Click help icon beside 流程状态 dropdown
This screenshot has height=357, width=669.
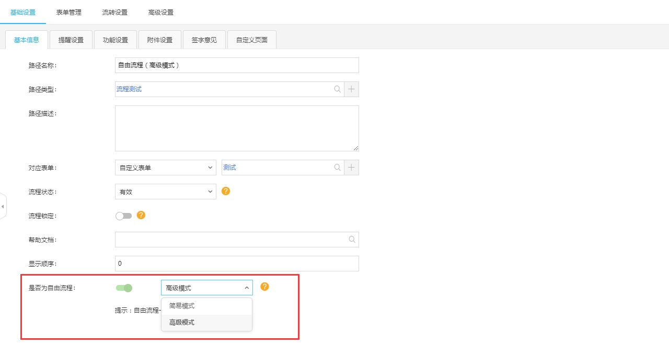(226, 191)
